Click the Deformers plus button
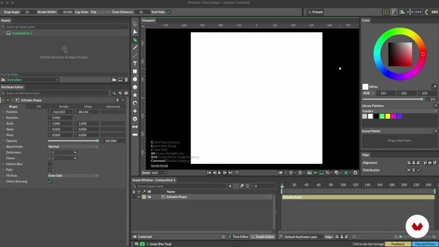Screen dimensions: 439x247 point(75,152)
